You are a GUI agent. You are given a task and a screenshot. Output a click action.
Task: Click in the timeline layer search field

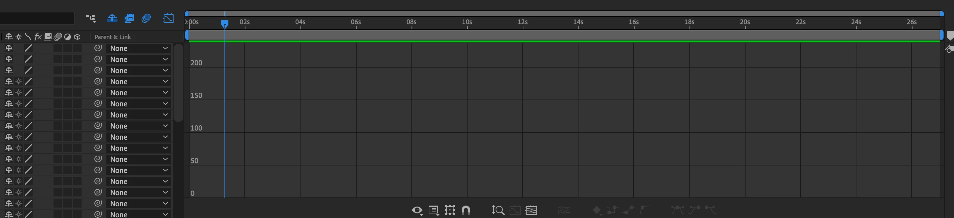point(37,18)
